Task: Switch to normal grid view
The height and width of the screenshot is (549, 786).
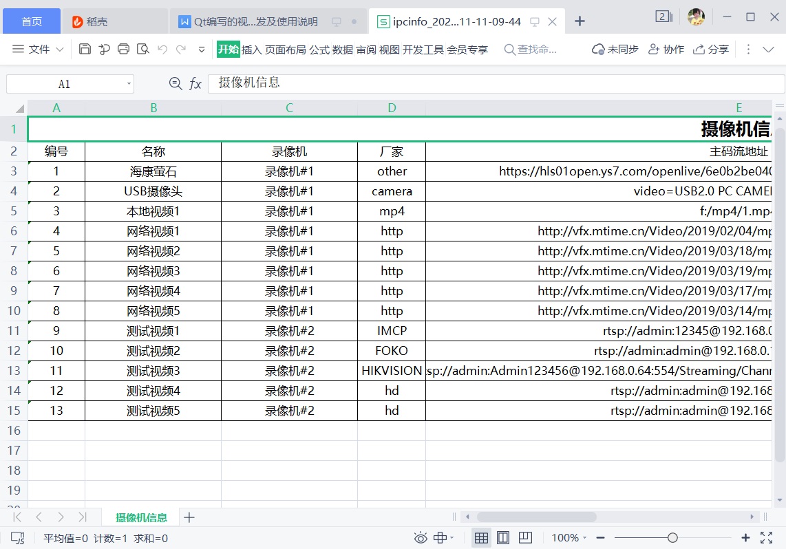Action: (x=481, y=537)
